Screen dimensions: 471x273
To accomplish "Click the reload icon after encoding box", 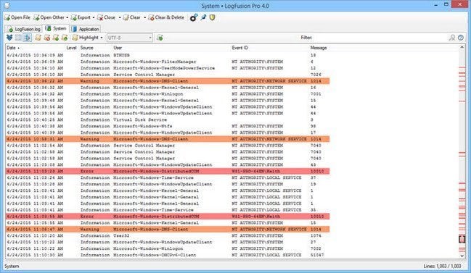I will point(160,38).
